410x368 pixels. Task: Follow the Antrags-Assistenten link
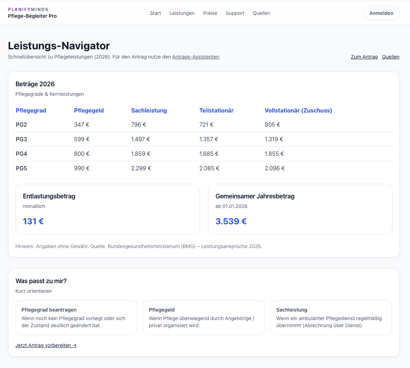195,57
